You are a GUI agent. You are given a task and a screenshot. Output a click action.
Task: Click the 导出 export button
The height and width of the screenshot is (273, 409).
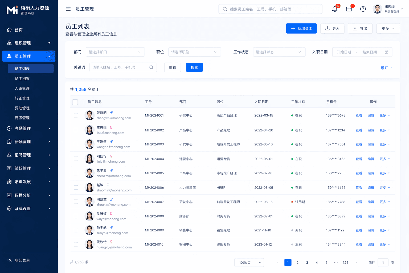pos(360,29)
